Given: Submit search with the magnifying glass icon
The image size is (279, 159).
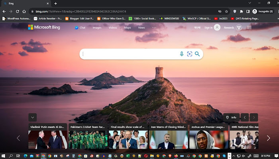Looking at the screenshot, I should [x=197, y=54].
